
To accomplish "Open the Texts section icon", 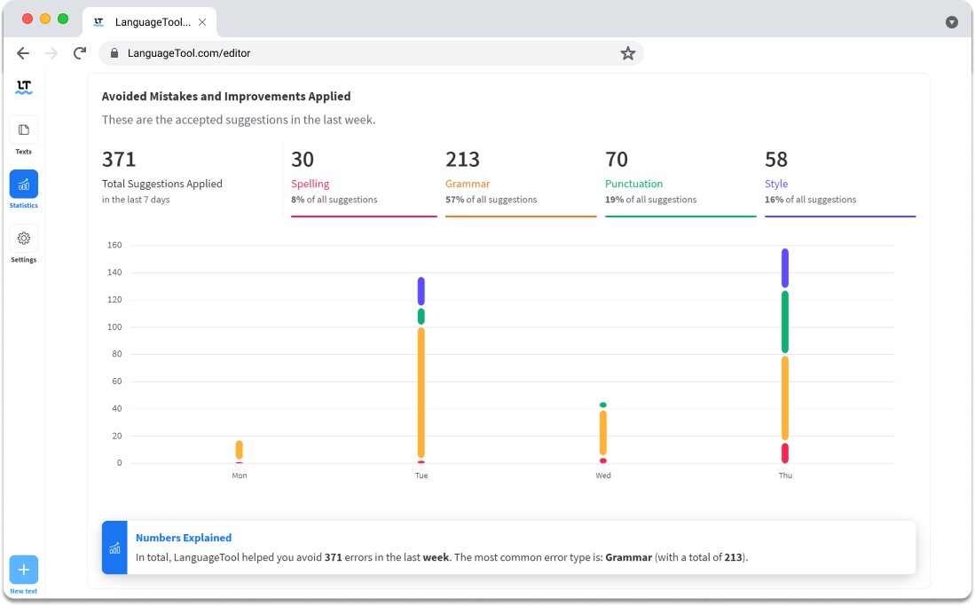I will [x=24, y=130].
